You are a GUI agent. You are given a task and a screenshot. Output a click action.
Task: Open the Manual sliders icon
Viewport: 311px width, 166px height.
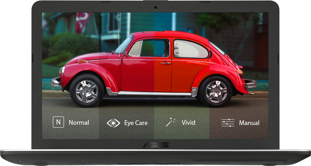click(228, 123)
